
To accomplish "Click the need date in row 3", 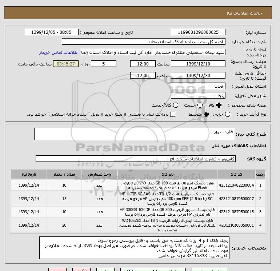I will click(29, 212).
